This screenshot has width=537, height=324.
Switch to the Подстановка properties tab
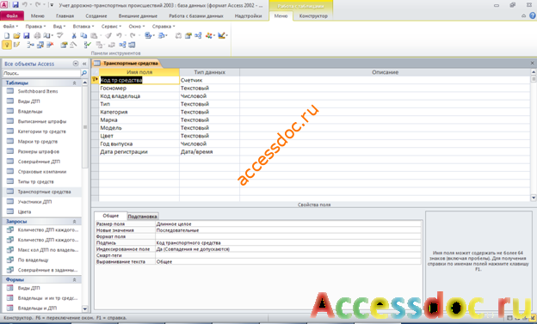click(x=142, y=217)
